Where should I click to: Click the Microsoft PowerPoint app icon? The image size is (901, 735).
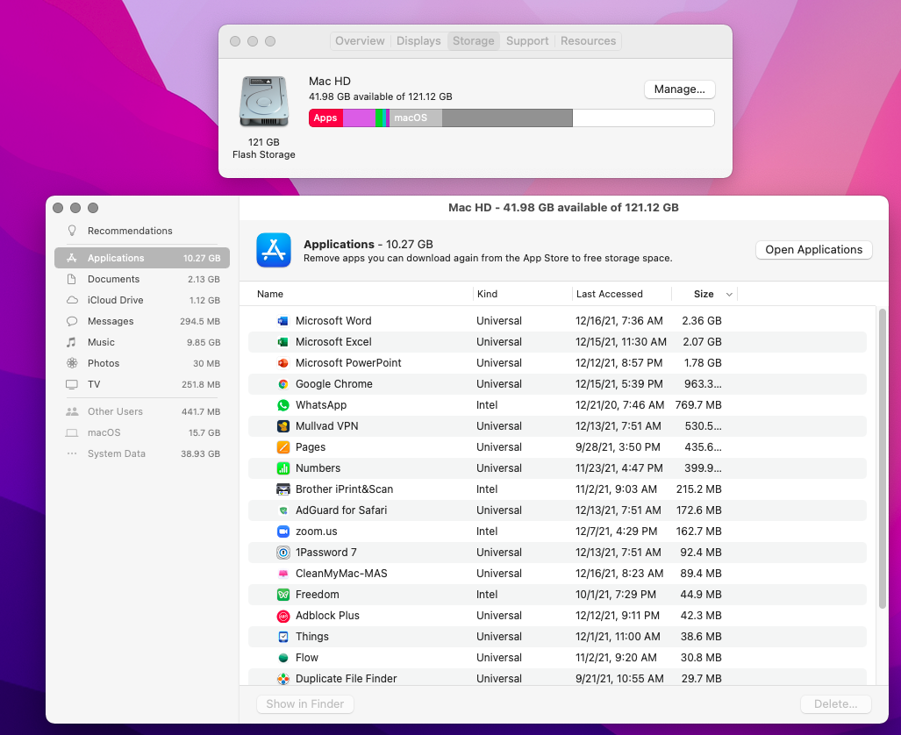pyautogui.click(x=282, y=363)
